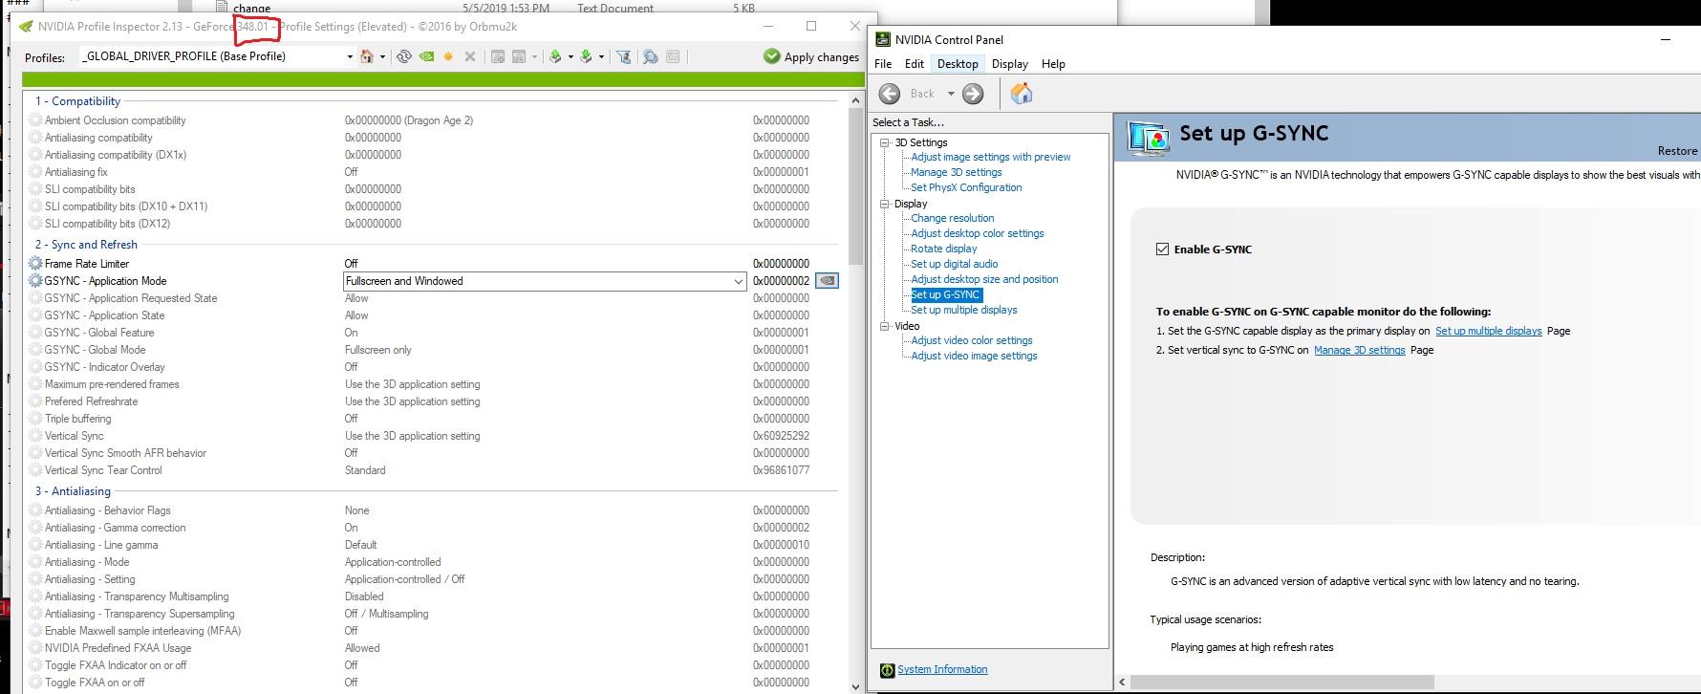Open the import profiles dropdown arrow
Screen dimensions: 1701x694
click(601, 57)
